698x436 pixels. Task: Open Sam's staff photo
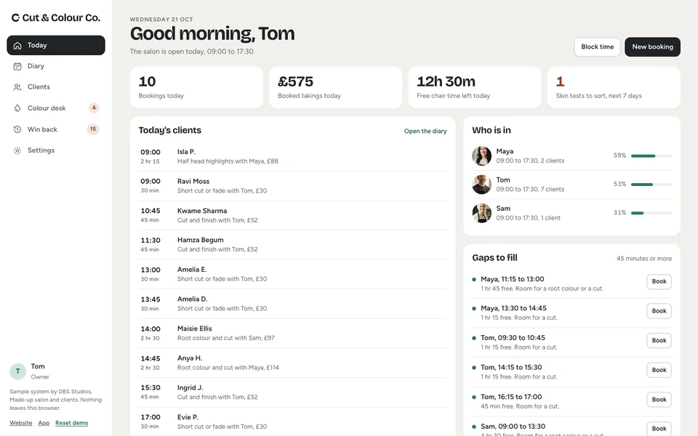click(x=481, y=213)
